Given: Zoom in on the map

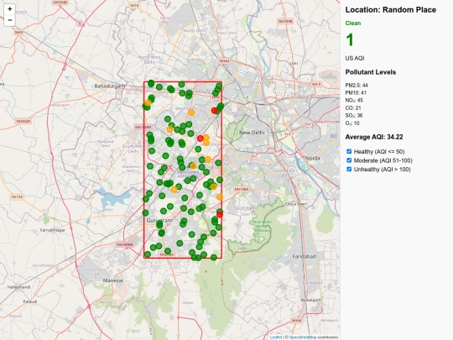Looking at the screenshot, I should click(x=9, y=9).
